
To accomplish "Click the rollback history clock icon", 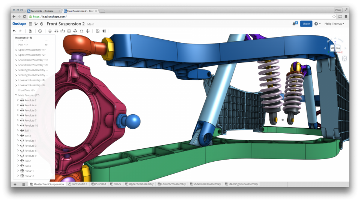I will pyautogui.click(x=40, y=31).
